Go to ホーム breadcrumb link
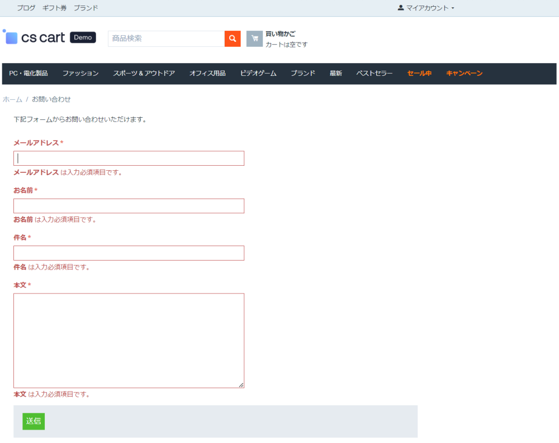Viewport: 559px width, 443px height. point(12,100)
